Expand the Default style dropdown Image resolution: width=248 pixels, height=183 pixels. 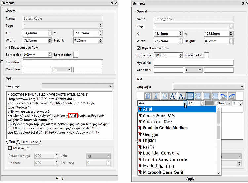point(223,103)
